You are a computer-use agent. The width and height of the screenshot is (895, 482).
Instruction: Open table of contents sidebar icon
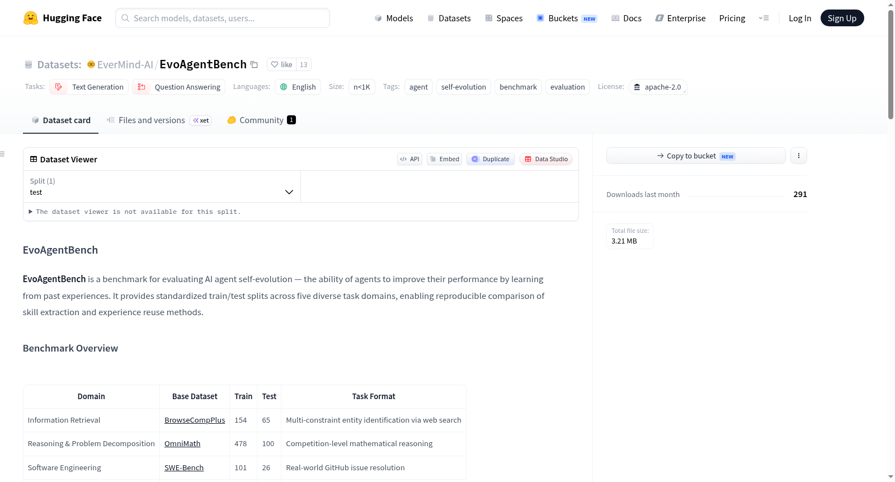point(3,154)
